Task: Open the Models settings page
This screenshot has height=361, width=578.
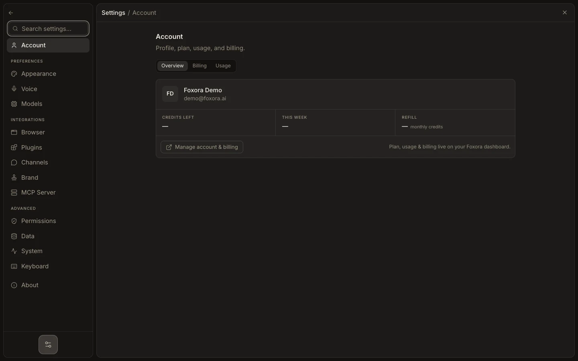Action: coord(48,104)
